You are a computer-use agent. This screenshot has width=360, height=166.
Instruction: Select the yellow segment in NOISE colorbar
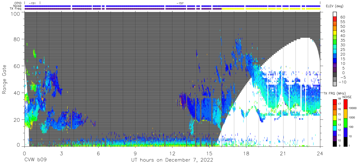(345, 113)
